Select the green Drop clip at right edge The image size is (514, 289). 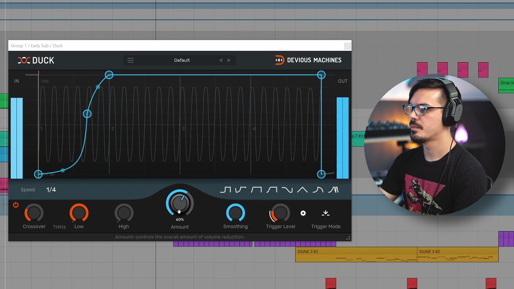click(x=506, y=85)
